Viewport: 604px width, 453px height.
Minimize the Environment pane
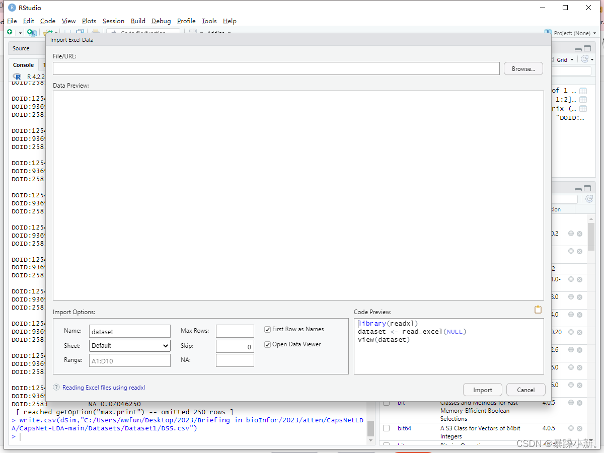point(579,49)
